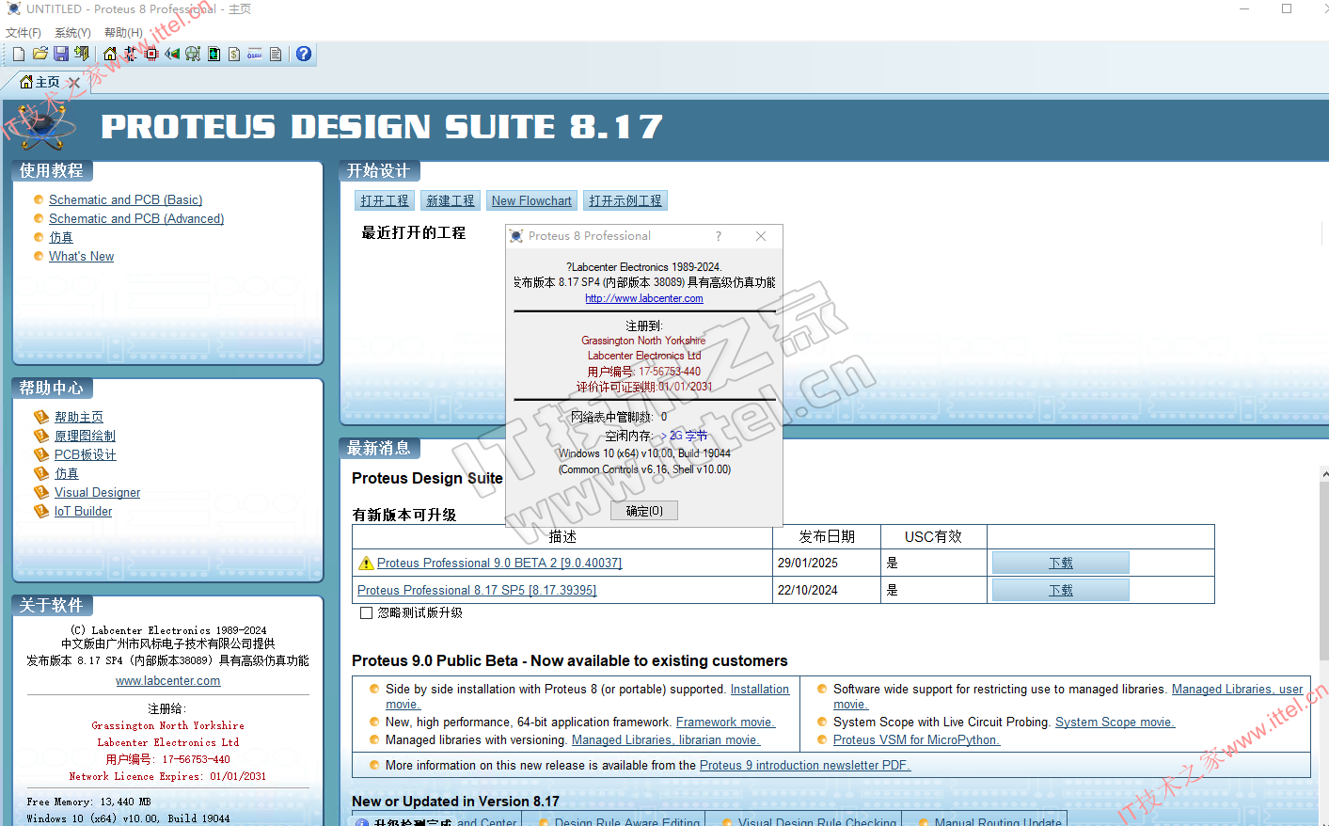
Task: Open the 帮助(H) menu
Action: click(123, 32)
